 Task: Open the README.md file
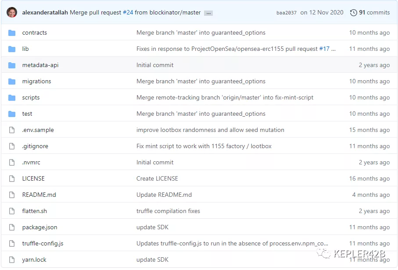(x=39, y=195)
